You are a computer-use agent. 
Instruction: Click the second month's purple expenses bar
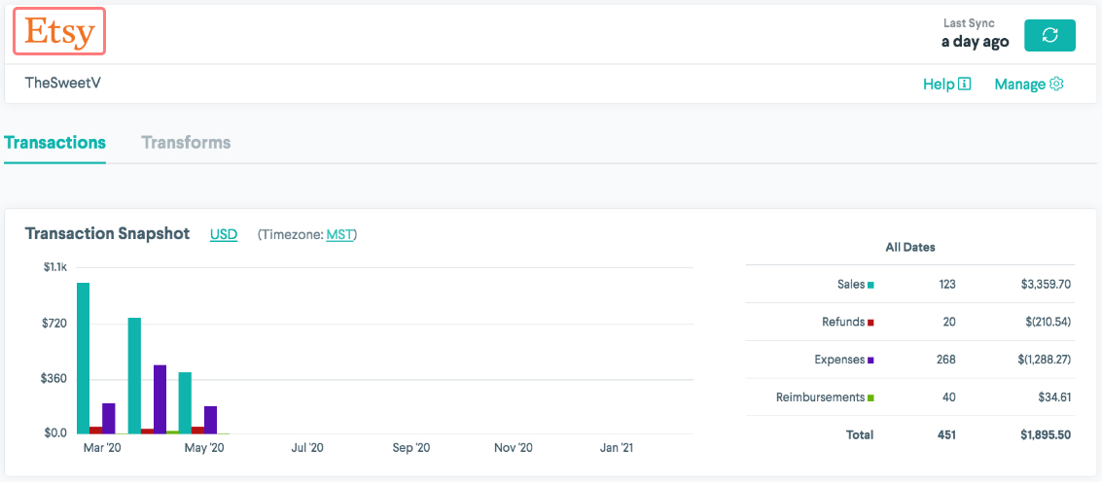(160, 398)
